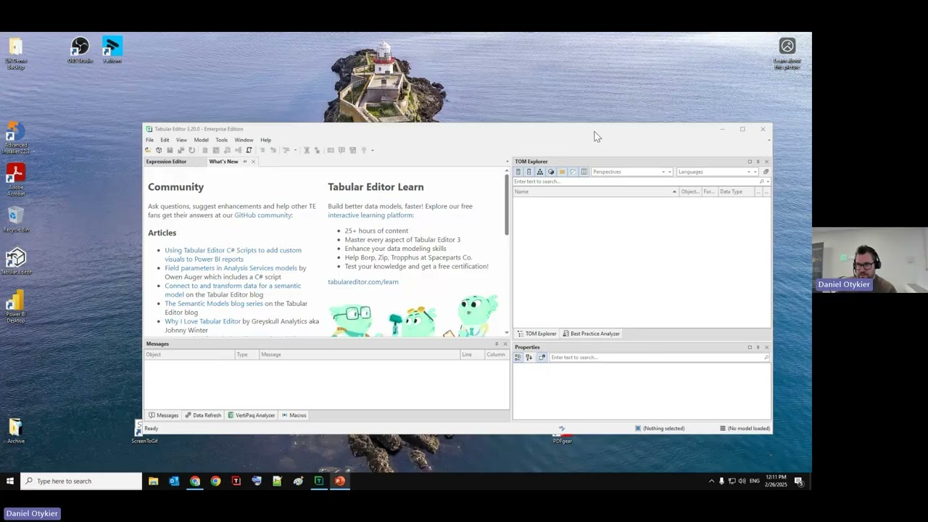Image resolution: width=928 pixels, height=522 pixels.
Task: Select the What's New tab
Action: point(223,162)
